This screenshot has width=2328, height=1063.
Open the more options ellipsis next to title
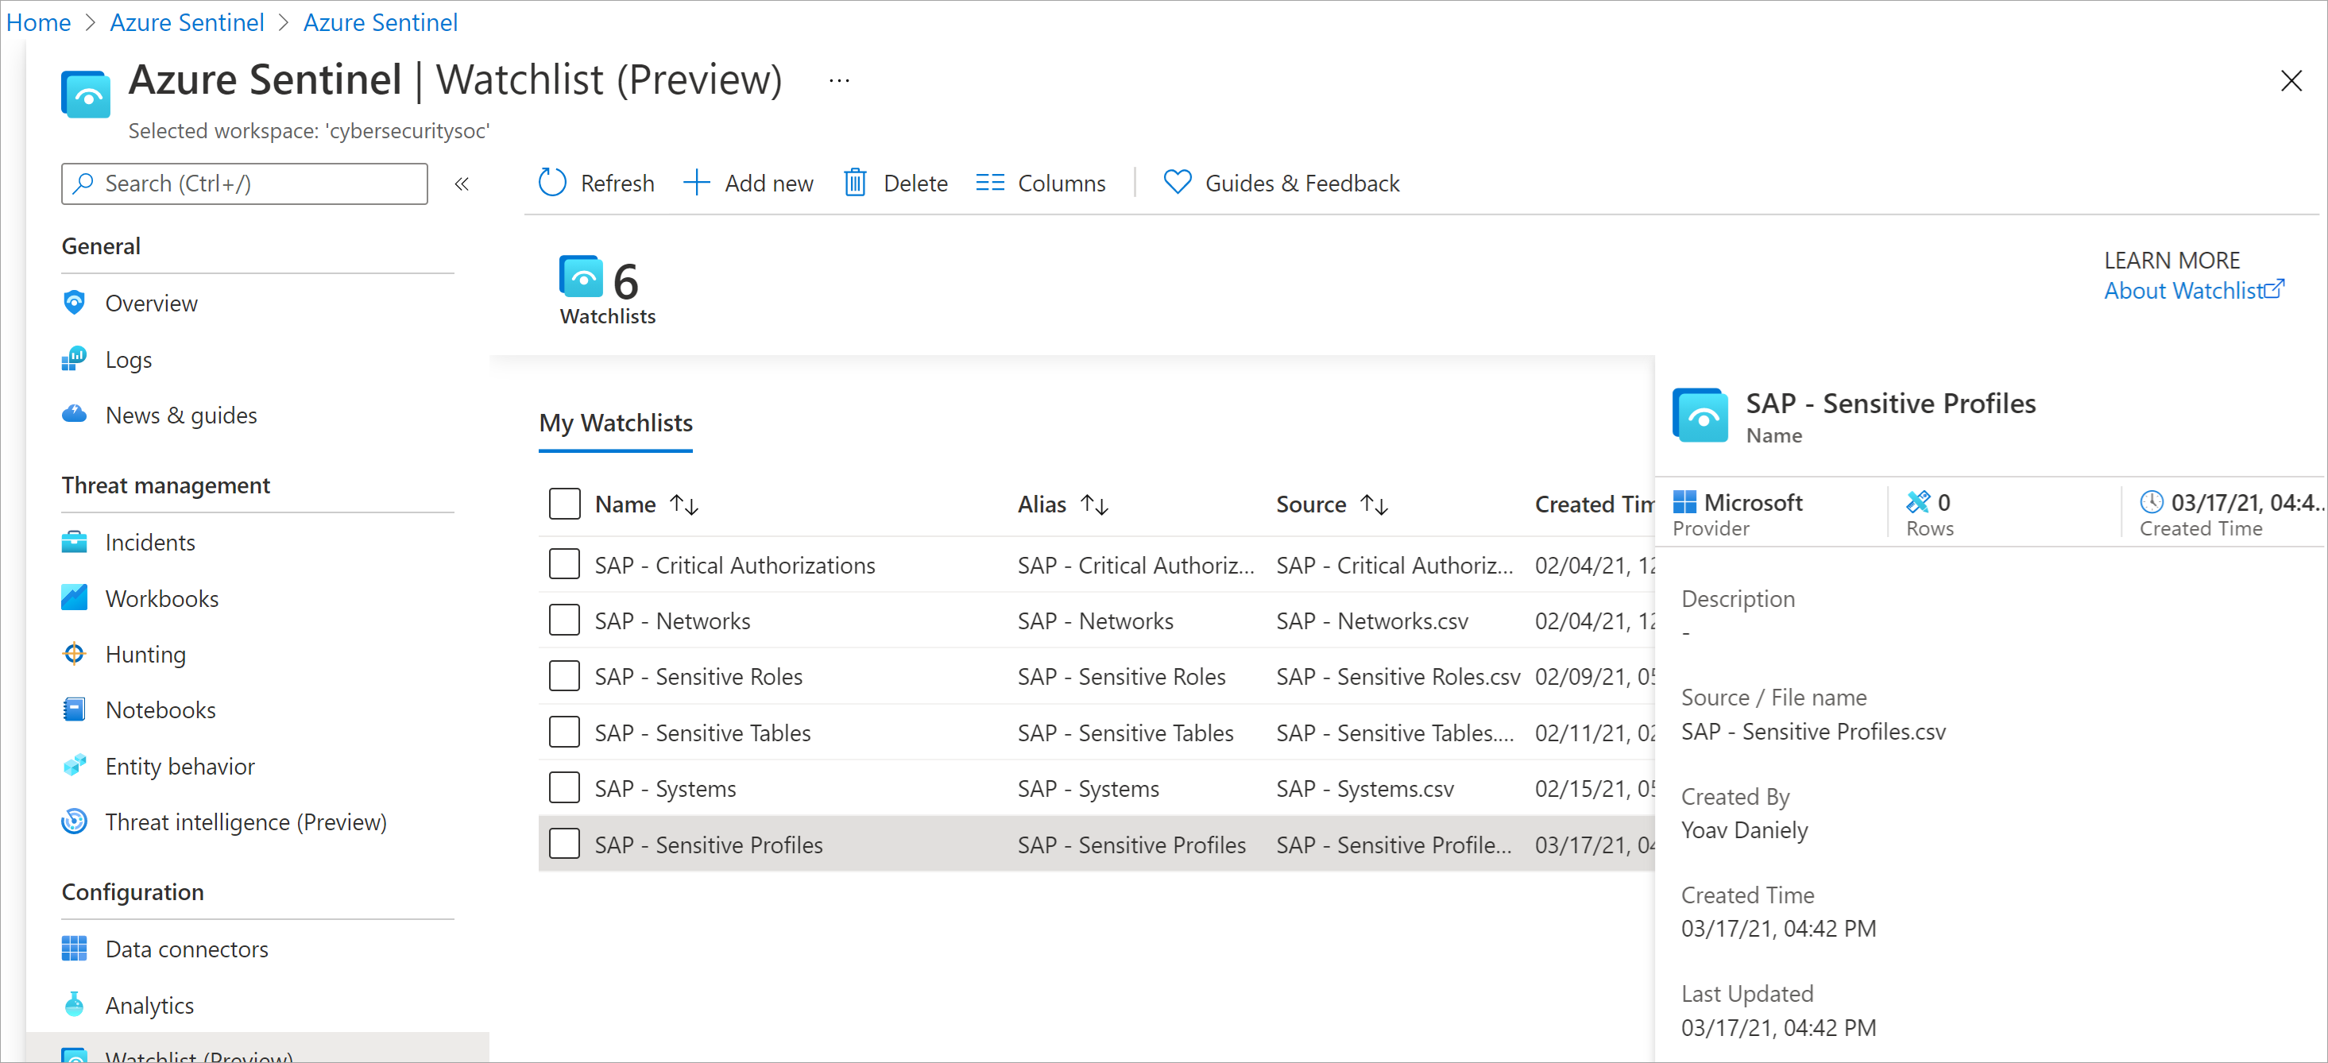[x=840, y=80]
